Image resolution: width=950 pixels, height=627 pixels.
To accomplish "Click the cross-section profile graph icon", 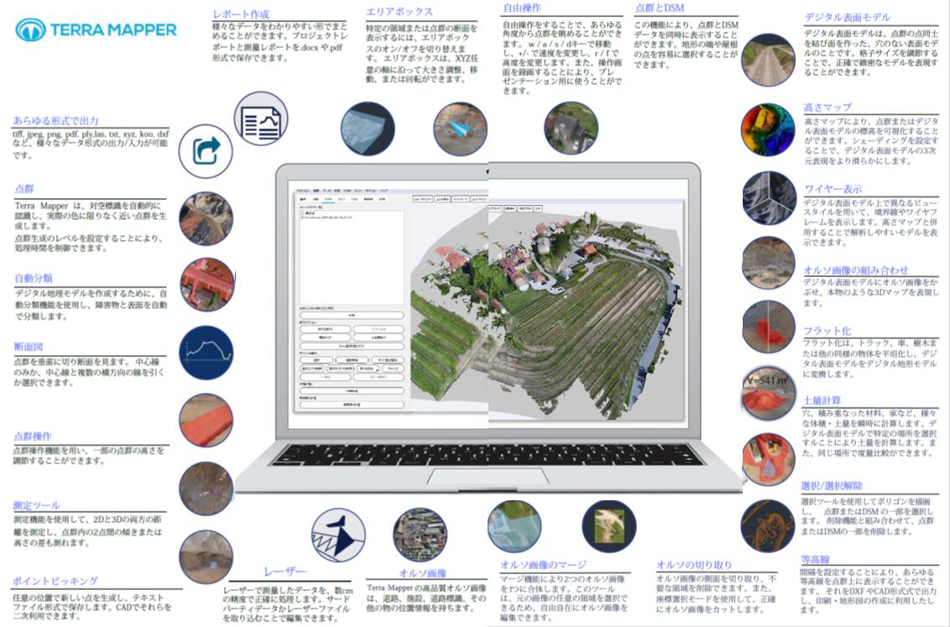I will [x=206, y=353].
